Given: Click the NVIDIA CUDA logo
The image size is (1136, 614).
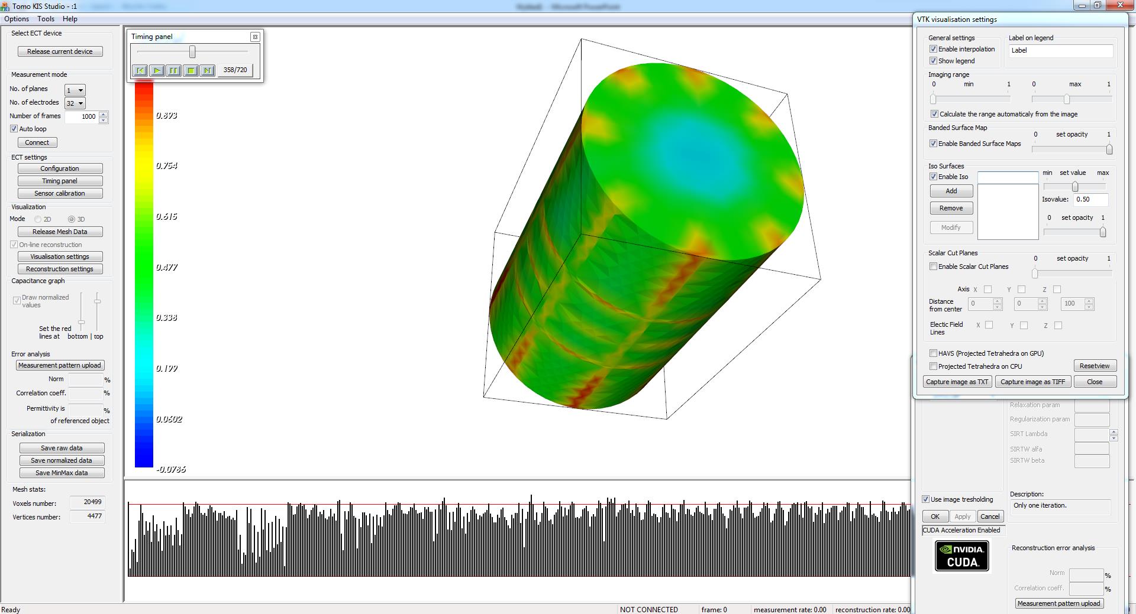Looking at the screenshot, I should (962, 556).
